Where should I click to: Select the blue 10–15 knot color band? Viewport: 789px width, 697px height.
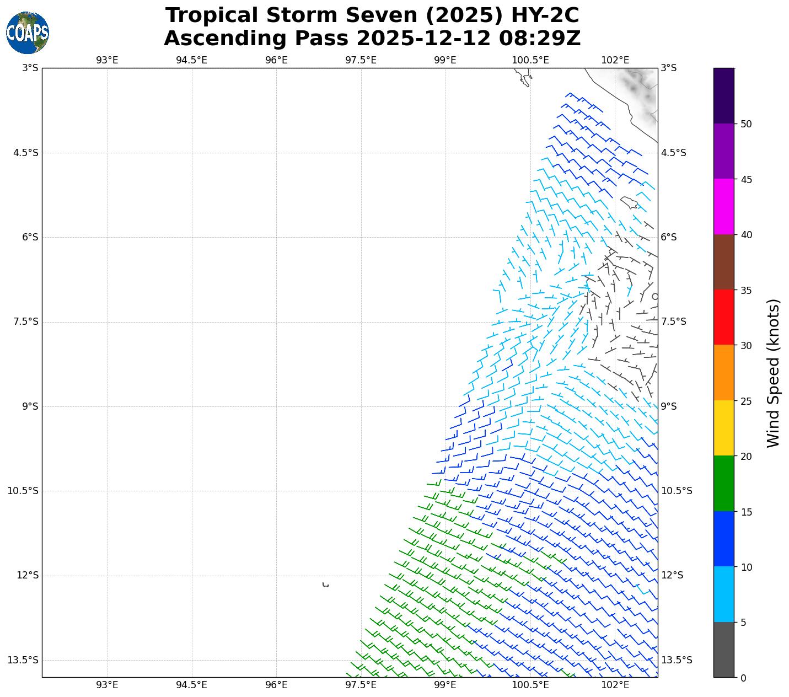pos(723,539)
